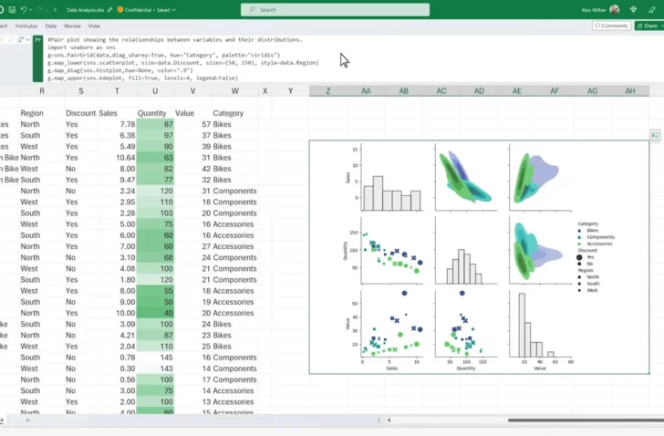Viewport: 664px width, 436px height.
Task: Select the Sales cell showing 5.49
Action: click(x=117, y=147)
